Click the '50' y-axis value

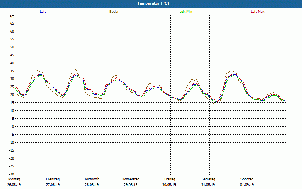coord(12,47)
